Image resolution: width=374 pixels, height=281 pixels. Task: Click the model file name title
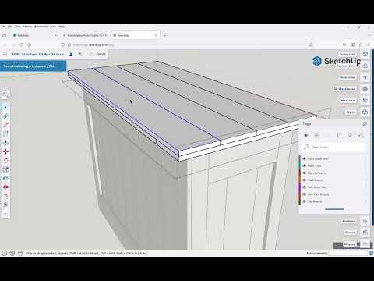[x=37, y=55]
